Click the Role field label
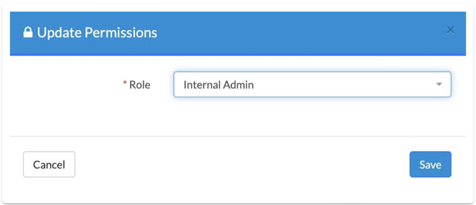Image resolution: width=476 pixels, height=205 pixels. (x=139, y=85)
